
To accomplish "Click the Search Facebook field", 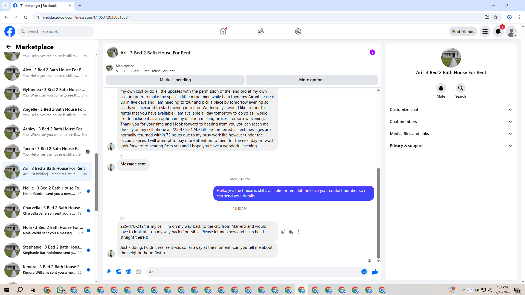I will 56,31.
